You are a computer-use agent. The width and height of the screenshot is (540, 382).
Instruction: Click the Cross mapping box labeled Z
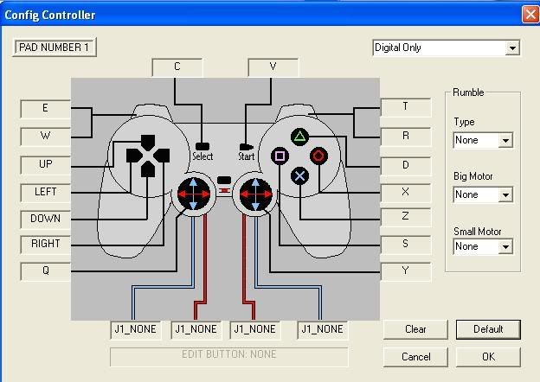[x=406, y=217]
